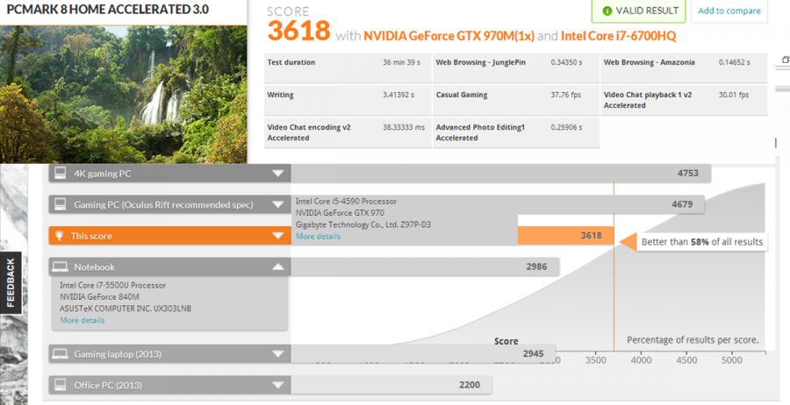Image resolution: width=790 pixels, height=405 pixels.
Task: Click the restore window icon at right edge
Action: 786,60
